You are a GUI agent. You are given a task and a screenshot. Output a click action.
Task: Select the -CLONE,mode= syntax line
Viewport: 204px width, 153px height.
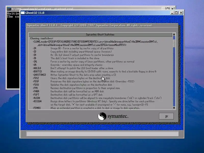click(x=95, y=42)
